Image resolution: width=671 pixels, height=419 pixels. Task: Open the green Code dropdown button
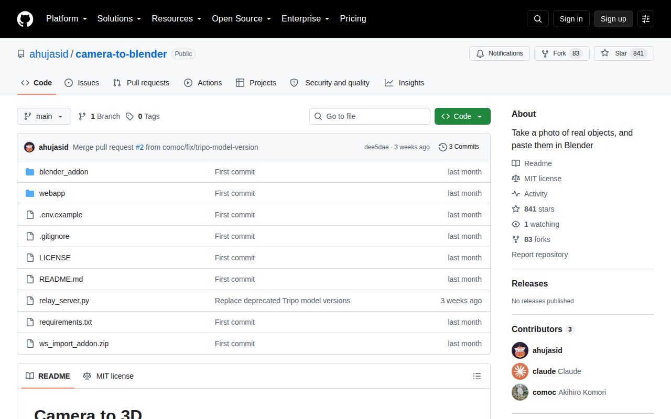click(462, 116)
